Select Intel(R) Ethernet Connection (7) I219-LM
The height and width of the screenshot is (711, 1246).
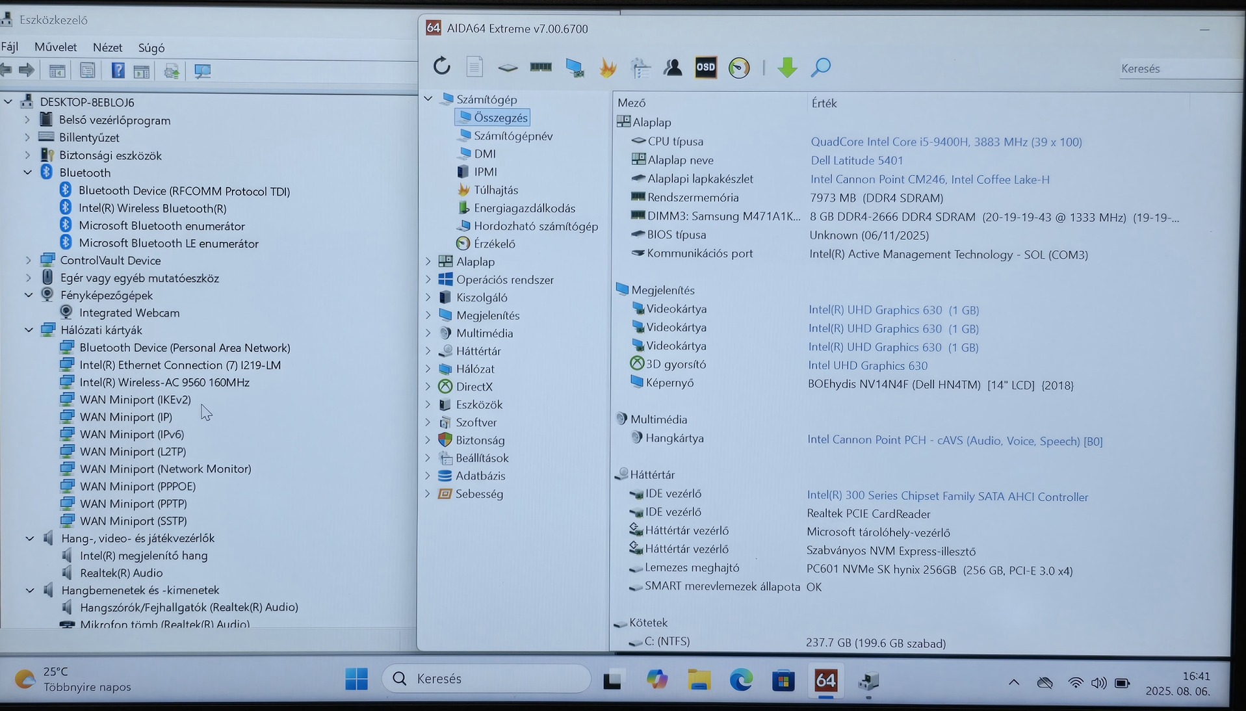pyautogui.click(x=180, y=365)
